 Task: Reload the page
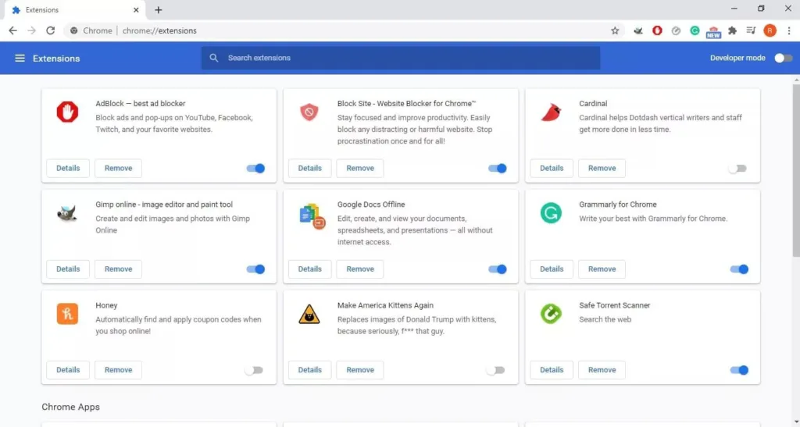(x=50, y=30)
